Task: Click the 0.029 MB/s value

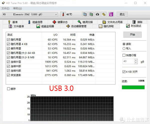Action: [x=87, y=40]
